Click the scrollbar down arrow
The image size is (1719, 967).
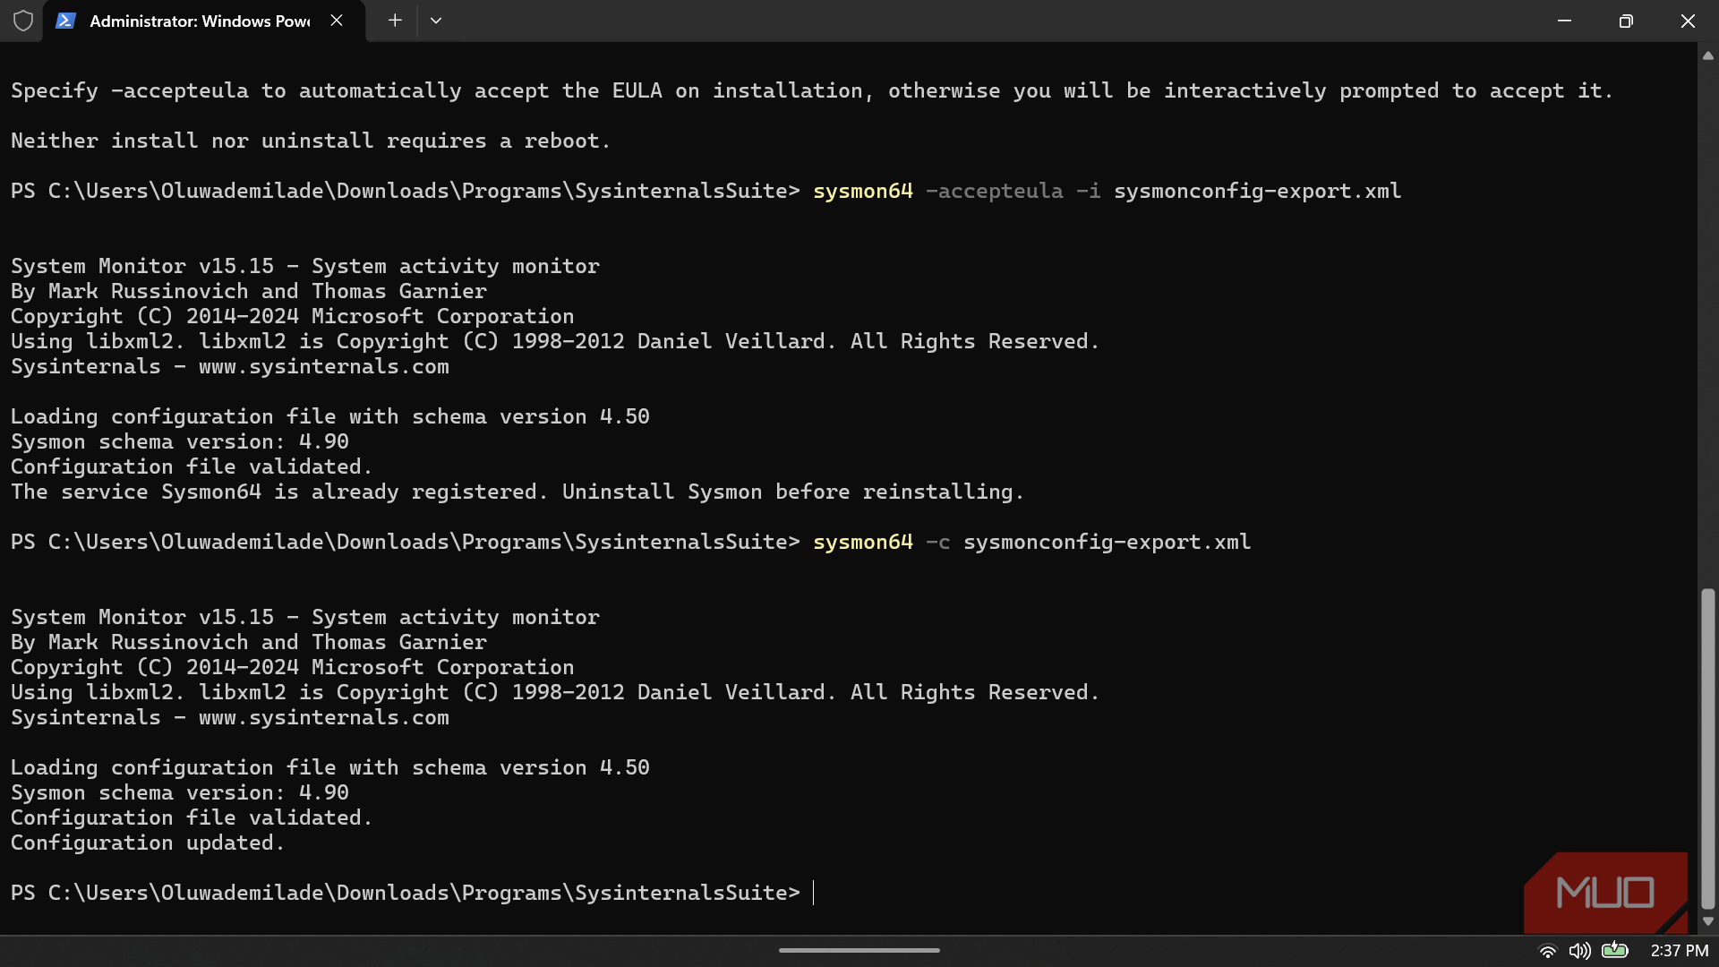point(1707,921)
